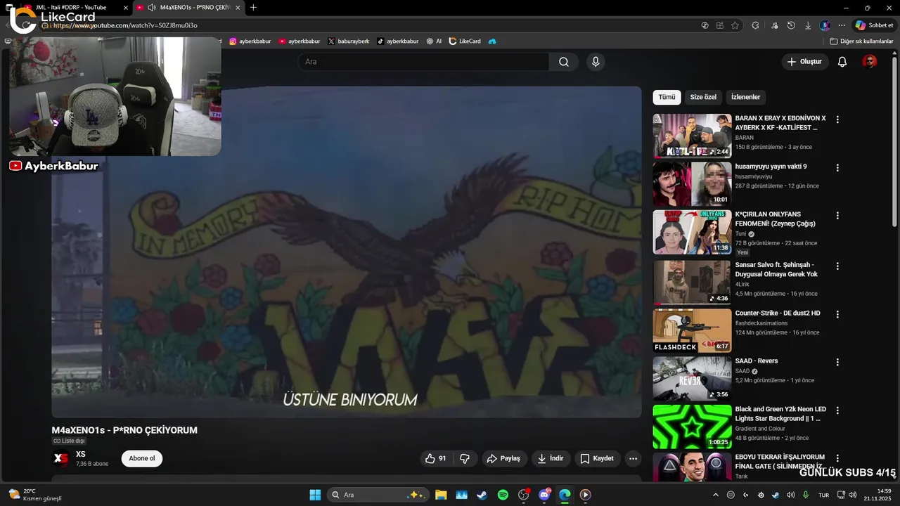This screenshot has width=900, height=506.
Task: Focus the YouTube Ara search field
Action: [x=424, y=62]
